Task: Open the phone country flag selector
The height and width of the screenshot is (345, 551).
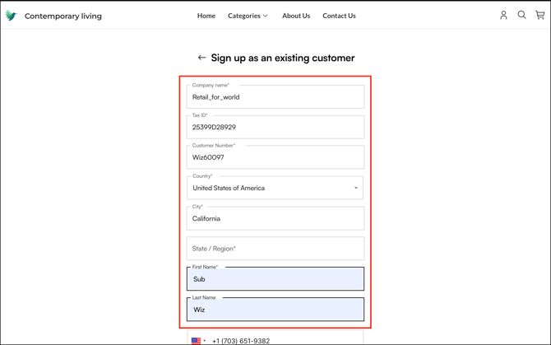Action: coord(198,340)
